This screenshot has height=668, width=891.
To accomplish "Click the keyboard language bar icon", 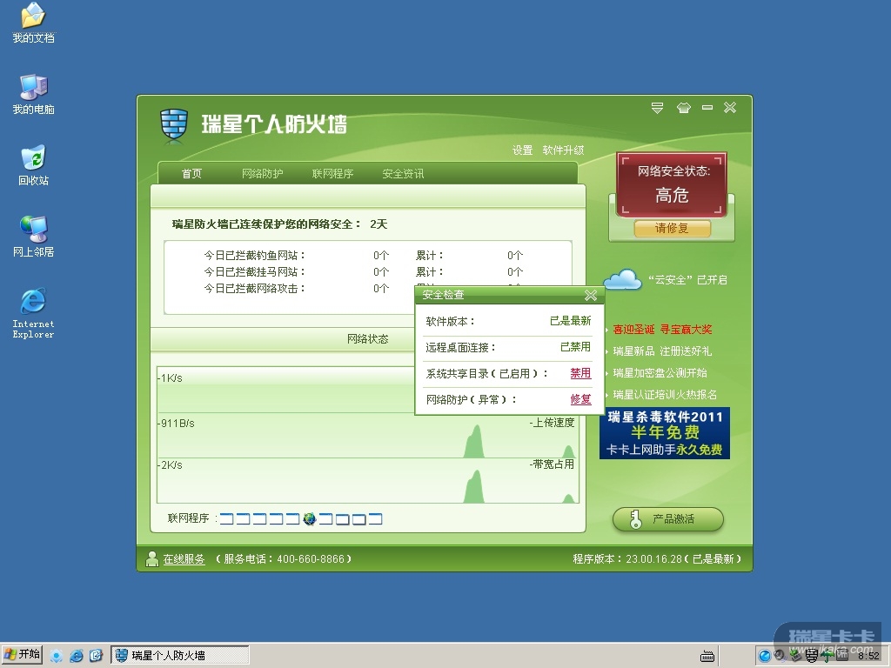I will (x=707, y=657).
